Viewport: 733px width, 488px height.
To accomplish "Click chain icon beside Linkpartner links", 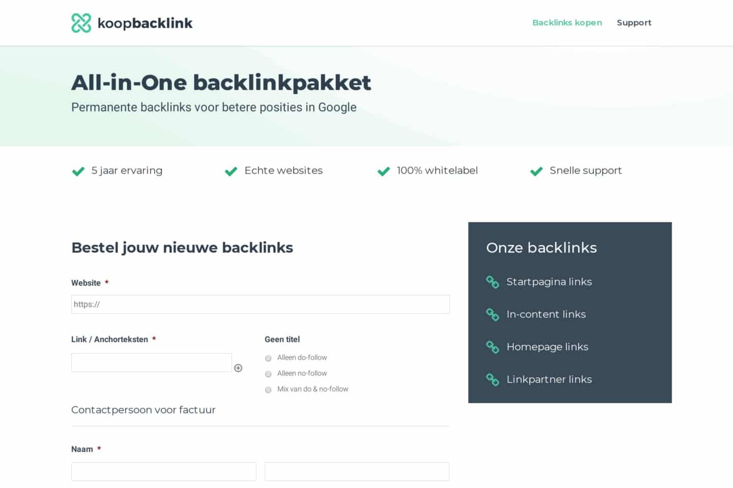I will [492, 380].
